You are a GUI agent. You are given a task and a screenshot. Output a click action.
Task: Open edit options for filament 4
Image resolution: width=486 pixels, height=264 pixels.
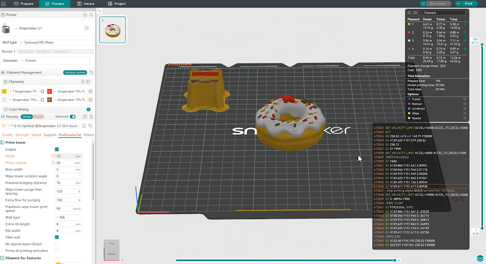[91, 100]
